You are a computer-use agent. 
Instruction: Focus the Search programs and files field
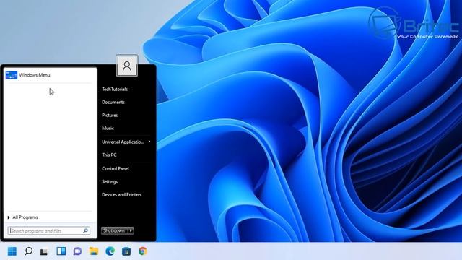pos(49,231)
